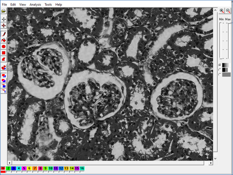Viewport: 233px width, 175px height.
Task: Toggle the indicator box under class 2
Action: click(8, 172)
